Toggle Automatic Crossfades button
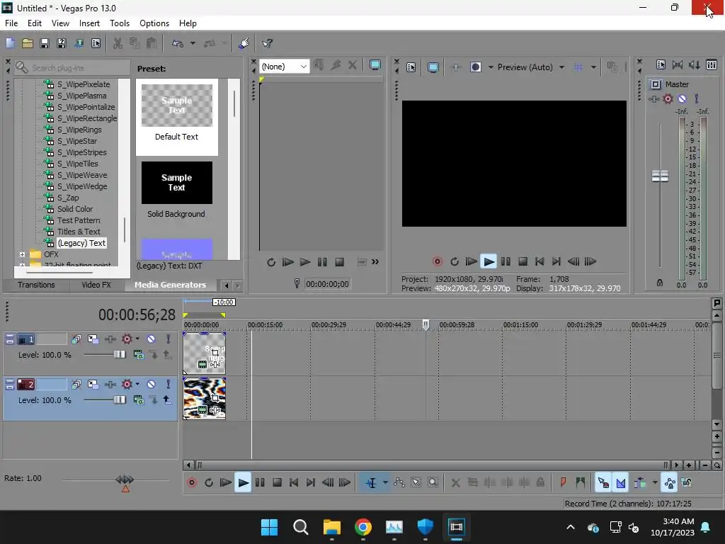This screenshot has height=544, width=725. 621,482
